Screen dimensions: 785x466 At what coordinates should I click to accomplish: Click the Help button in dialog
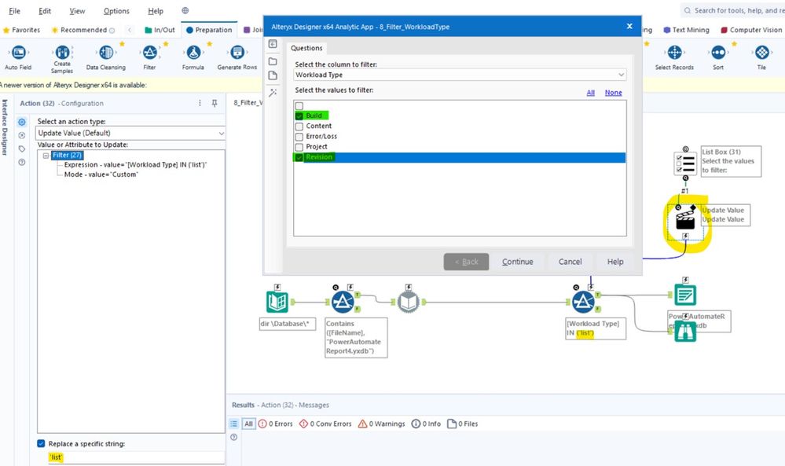click(615, 262)
